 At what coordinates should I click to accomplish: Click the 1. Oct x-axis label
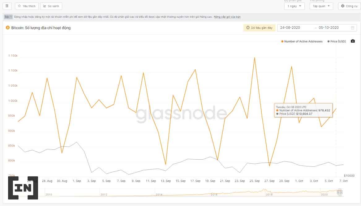click(x=299, y=181)
